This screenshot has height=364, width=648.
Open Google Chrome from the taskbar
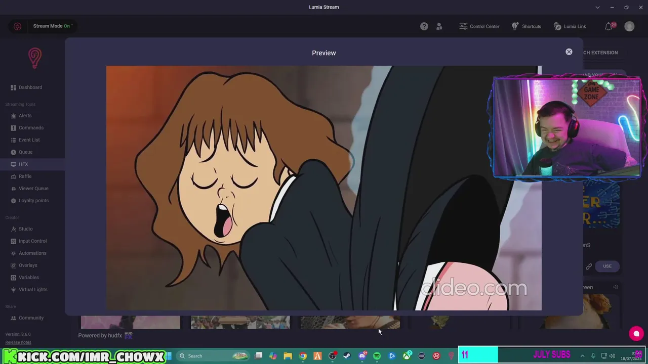point(303,356)
